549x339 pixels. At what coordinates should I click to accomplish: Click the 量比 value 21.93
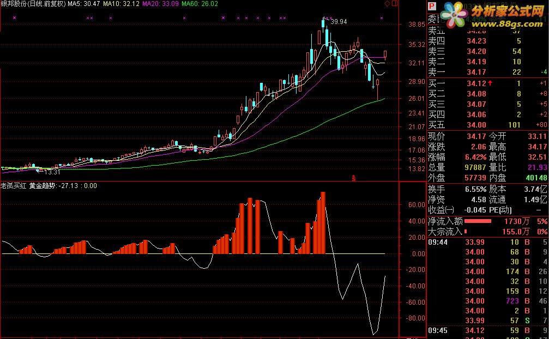coord(537,167)
